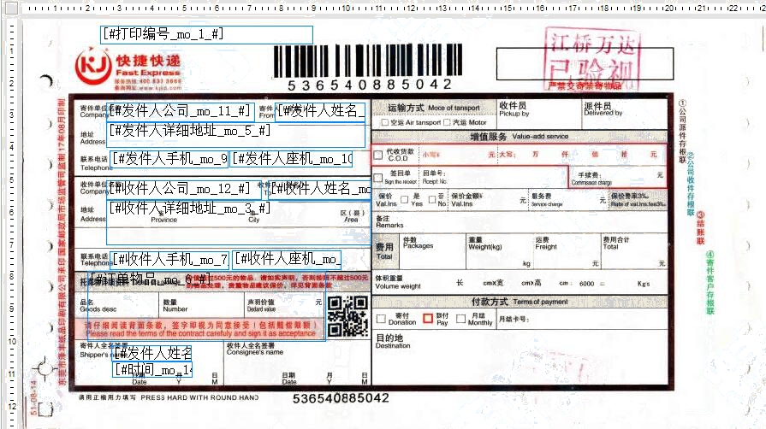Check the Donation payment checkbox
766x429 pixels.
click(x=380, y=318)
